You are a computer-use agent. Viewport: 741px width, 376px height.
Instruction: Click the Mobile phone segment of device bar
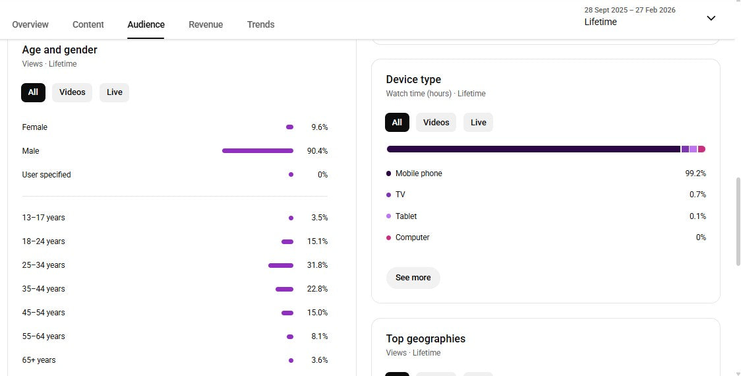(x=533, y=149)
